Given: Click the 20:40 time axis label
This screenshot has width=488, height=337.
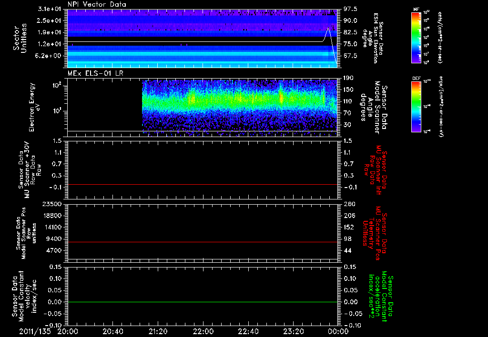Looking at the screenshot, I should click(112, 331).
